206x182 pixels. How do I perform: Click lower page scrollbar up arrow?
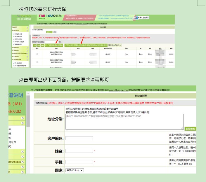pos(28,94)
